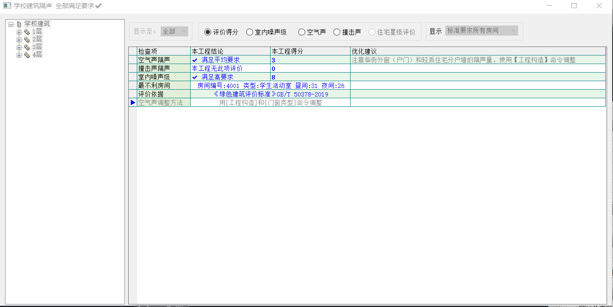Expand the 1层 tree node
The image size is (613, 307).
point(19,32)
